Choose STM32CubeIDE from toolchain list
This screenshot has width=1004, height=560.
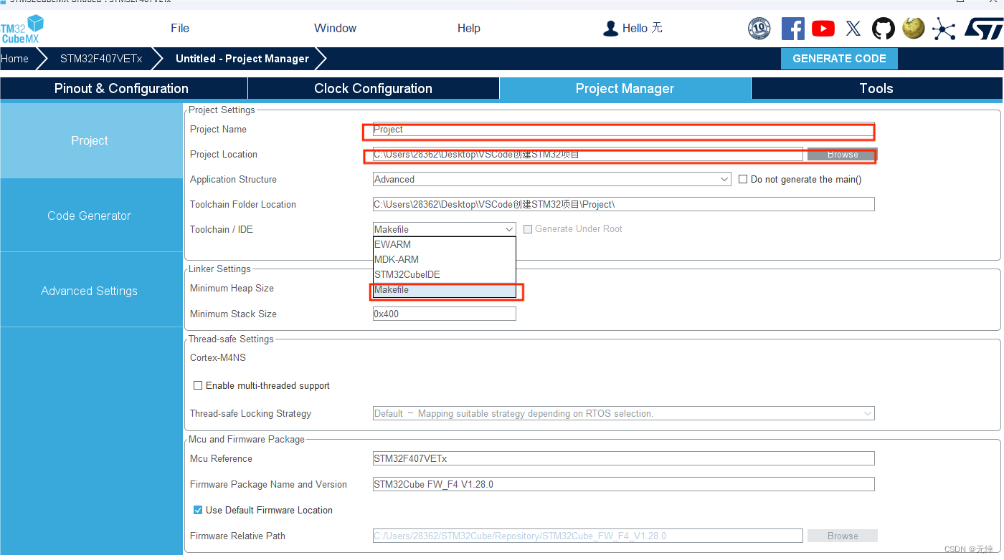click(x=444, y=274)
